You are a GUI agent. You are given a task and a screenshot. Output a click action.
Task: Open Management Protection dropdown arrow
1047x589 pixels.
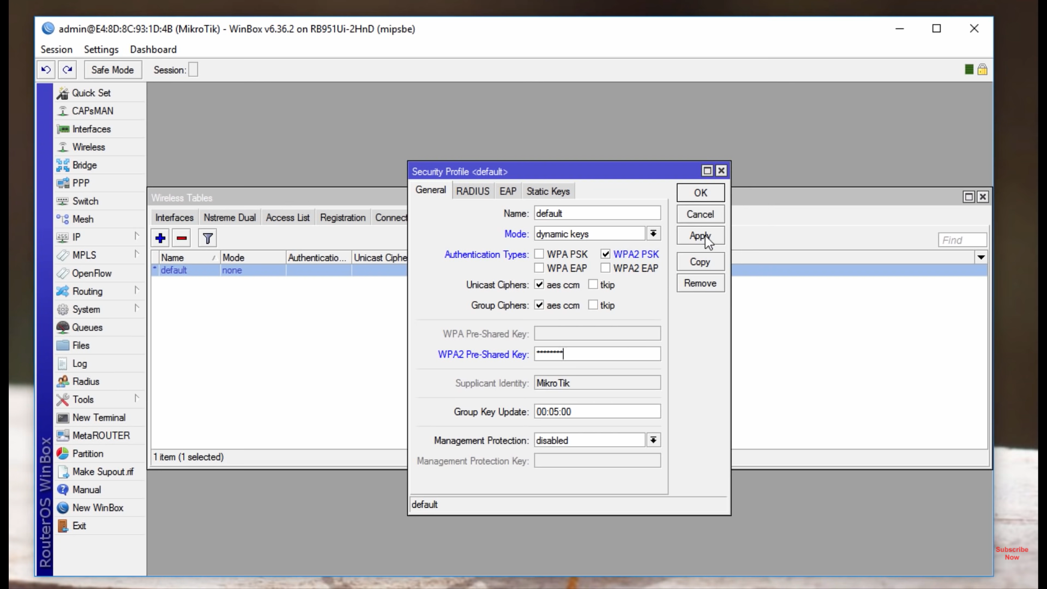[x=653, y=440]
